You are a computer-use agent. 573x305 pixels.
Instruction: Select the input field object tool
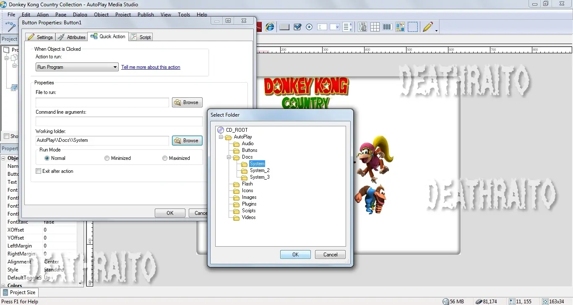[322, 27]
